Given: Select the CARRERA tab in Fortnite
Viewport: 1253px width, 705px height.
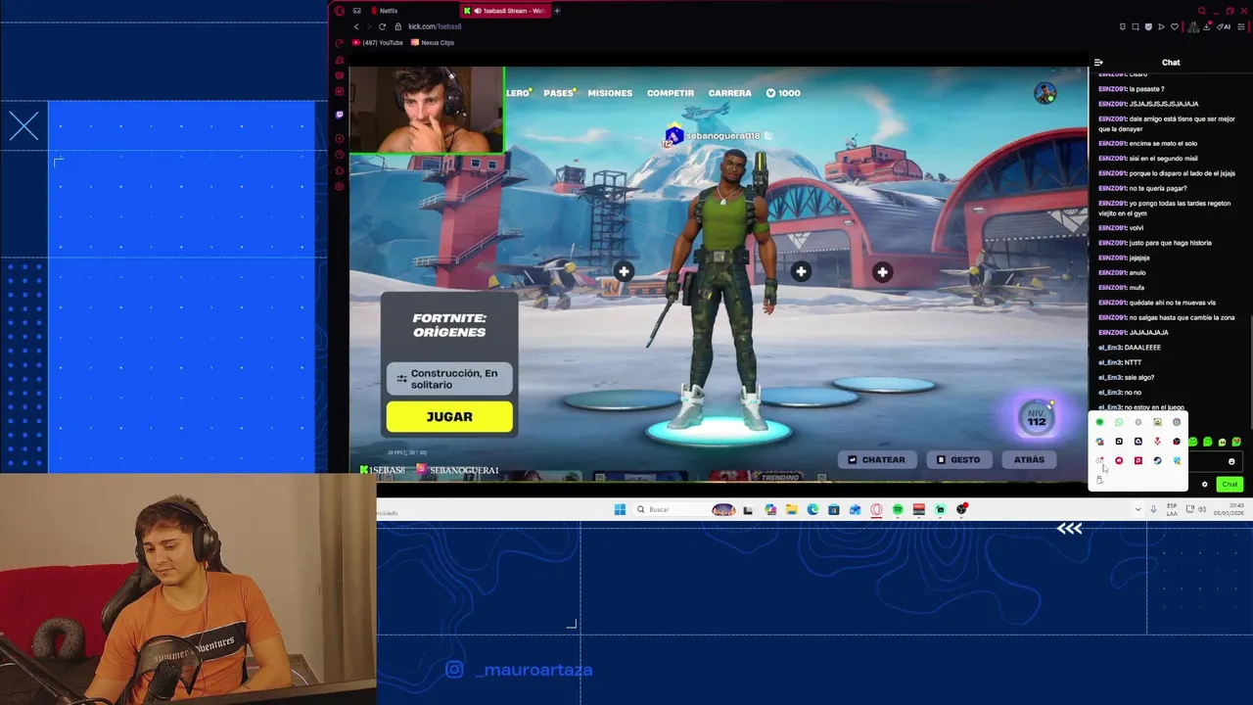Looking at the screenshot, I should pos(730,93).
